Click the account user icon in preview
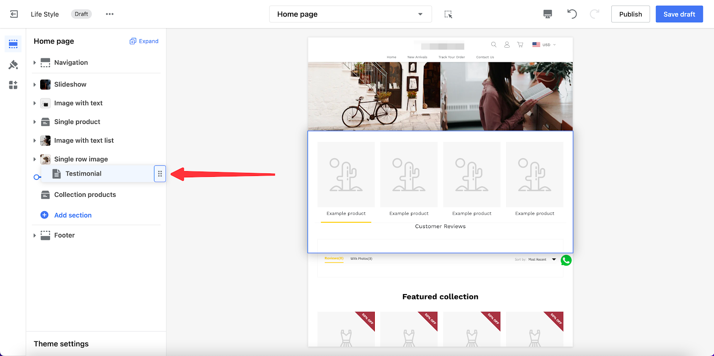 [x=507, y=45]
